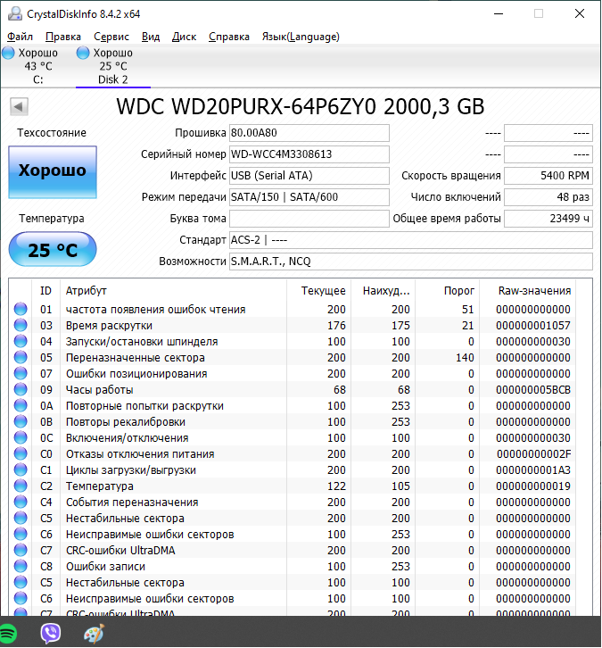602x648 pixels.
Task: Select the Disk 2 status icon
Action: [x=83, y=54]
